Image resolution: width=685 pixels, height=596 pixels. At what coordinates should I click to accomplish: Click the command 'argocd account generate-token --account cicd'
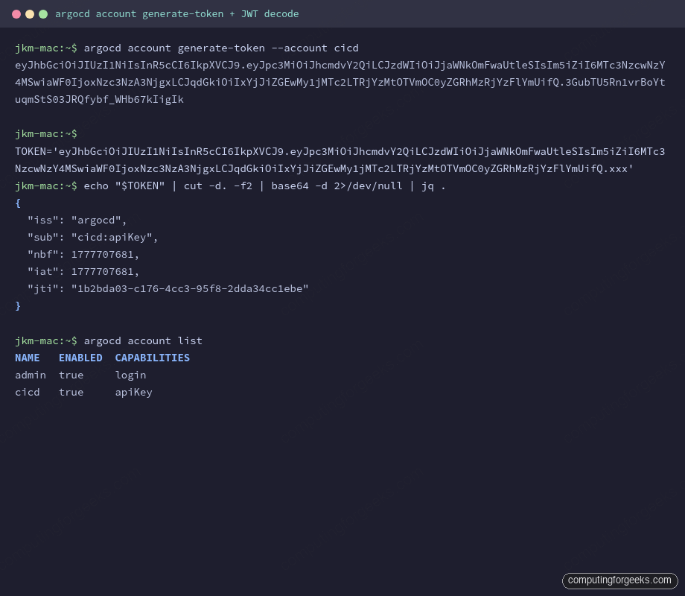click(x=221, y=48)
